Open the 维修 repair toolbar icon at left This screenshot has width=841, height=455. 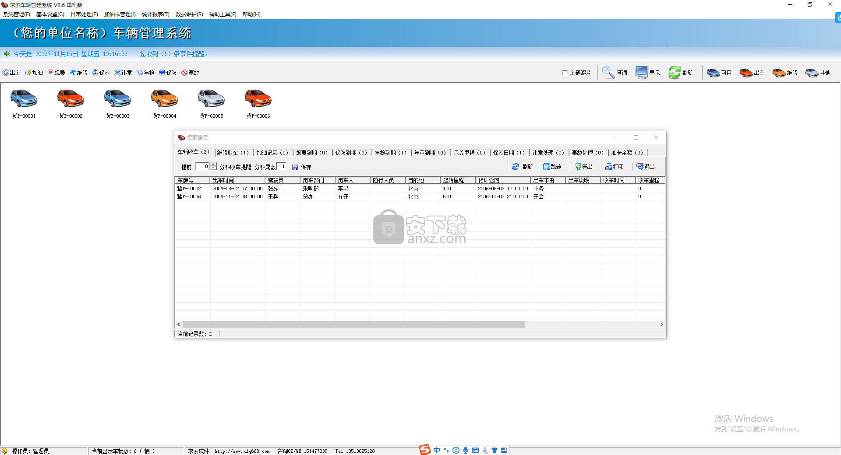[78, 73]
